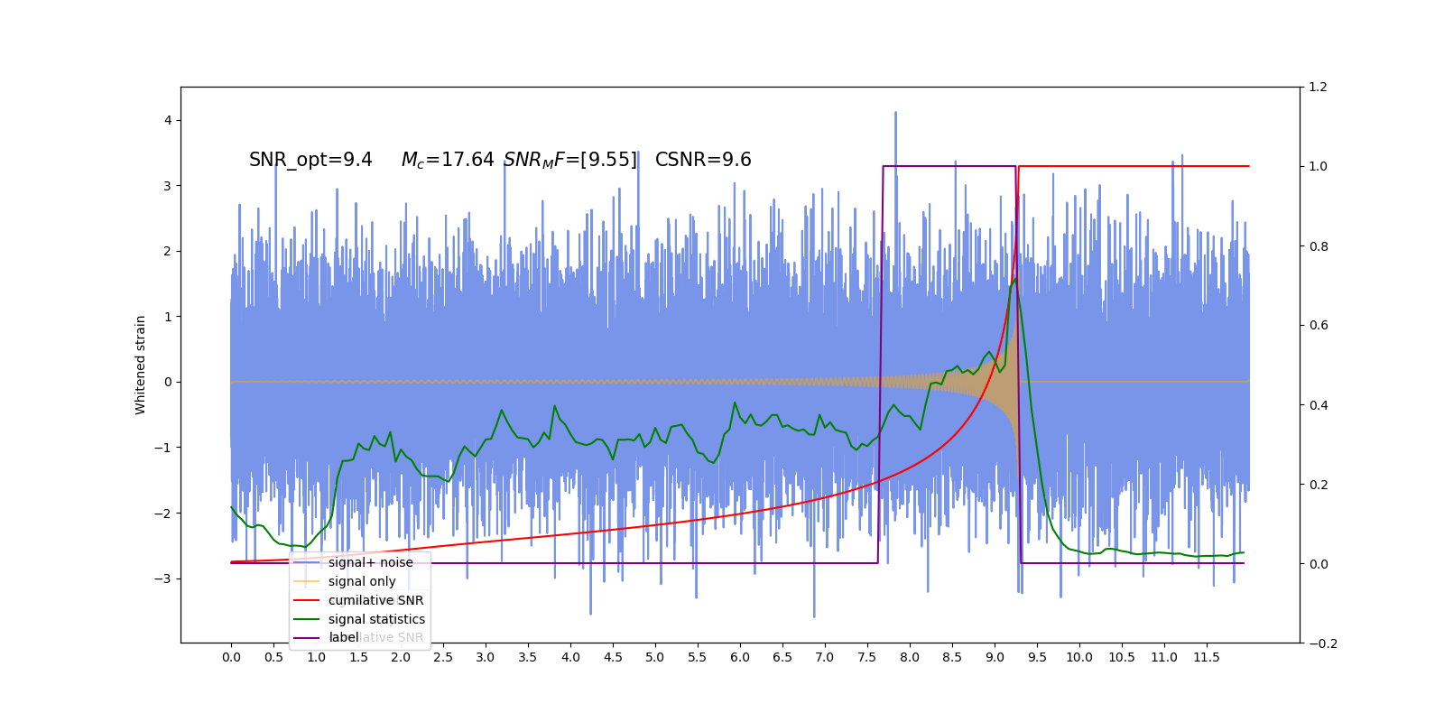1444x722 pixels.
Task: Click the green line sample in the legend
Action: [x=307, y=619]
